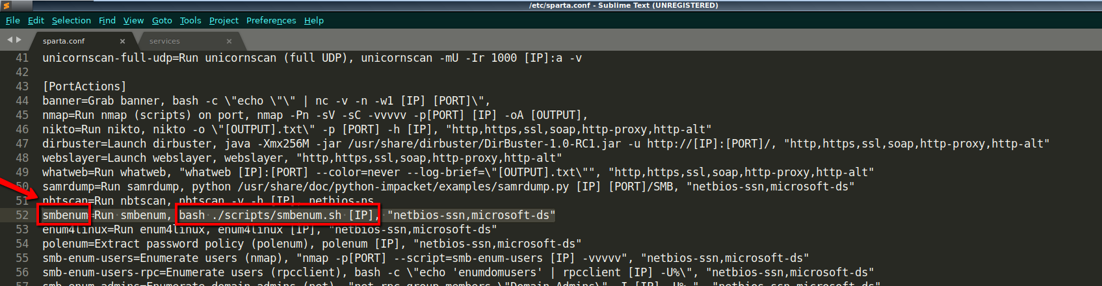1102x286 pixels.
Task: Open the Edit menu
Action: click(36, 20)
